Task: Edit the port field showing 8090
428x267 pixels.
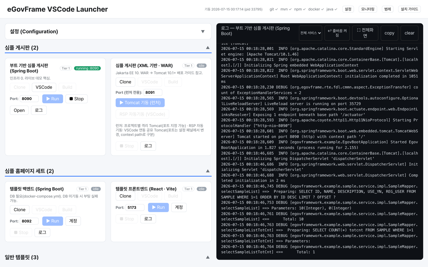Action: pyautogui.click(x=29, y=99)
